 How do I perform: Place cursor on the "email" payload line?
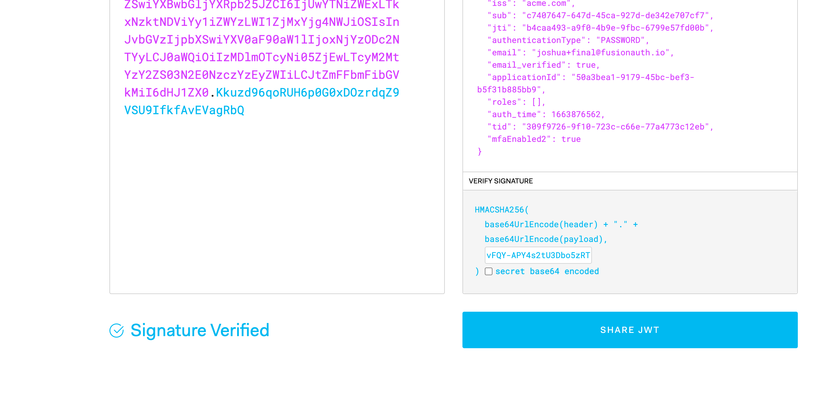click(580, 53)
